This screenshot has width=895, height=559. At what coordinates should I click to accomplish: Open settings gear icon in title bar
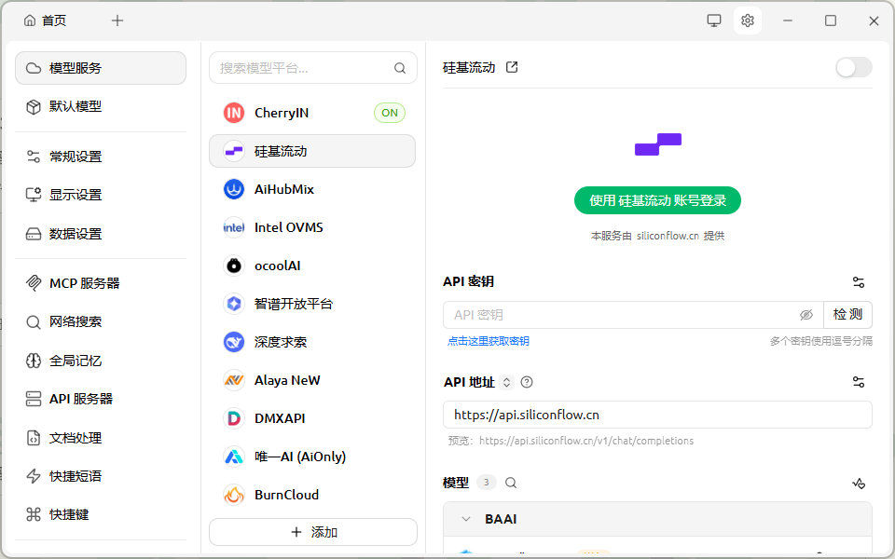coord(747,20)
